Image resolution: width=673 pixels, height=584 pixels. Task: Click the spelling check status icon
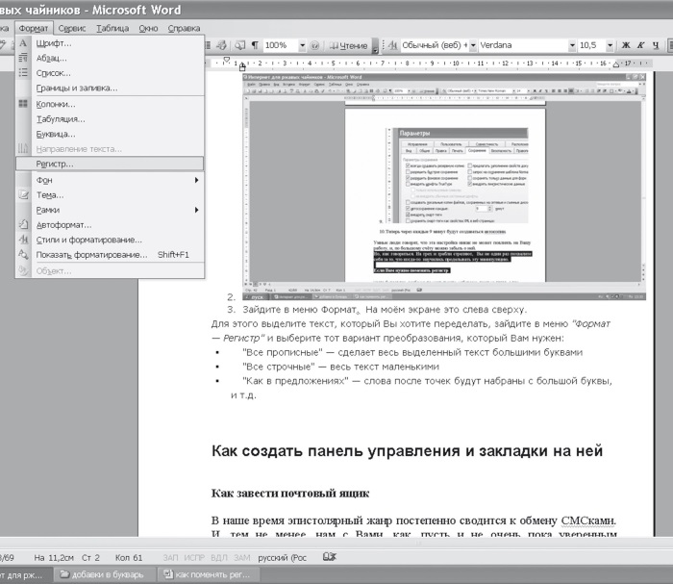tap(329, 557)
